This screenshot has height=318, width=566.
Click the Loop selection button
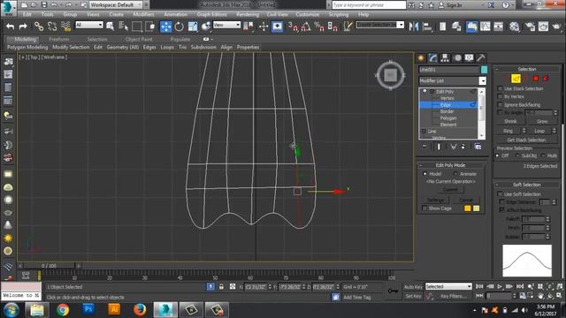tap(539, 131)
